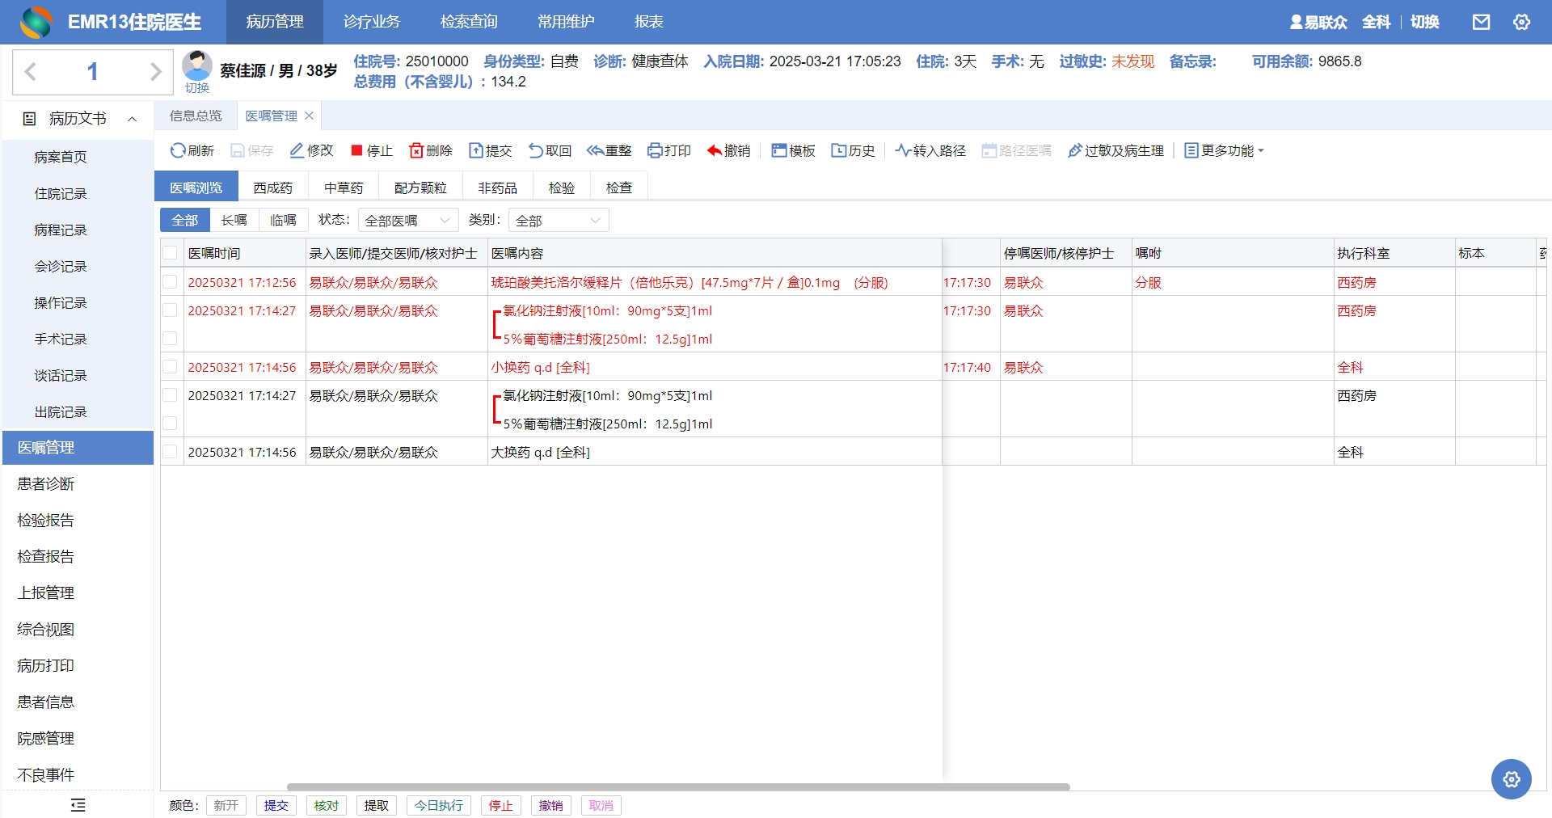Click the EMR13 application logo

[36, 22]
